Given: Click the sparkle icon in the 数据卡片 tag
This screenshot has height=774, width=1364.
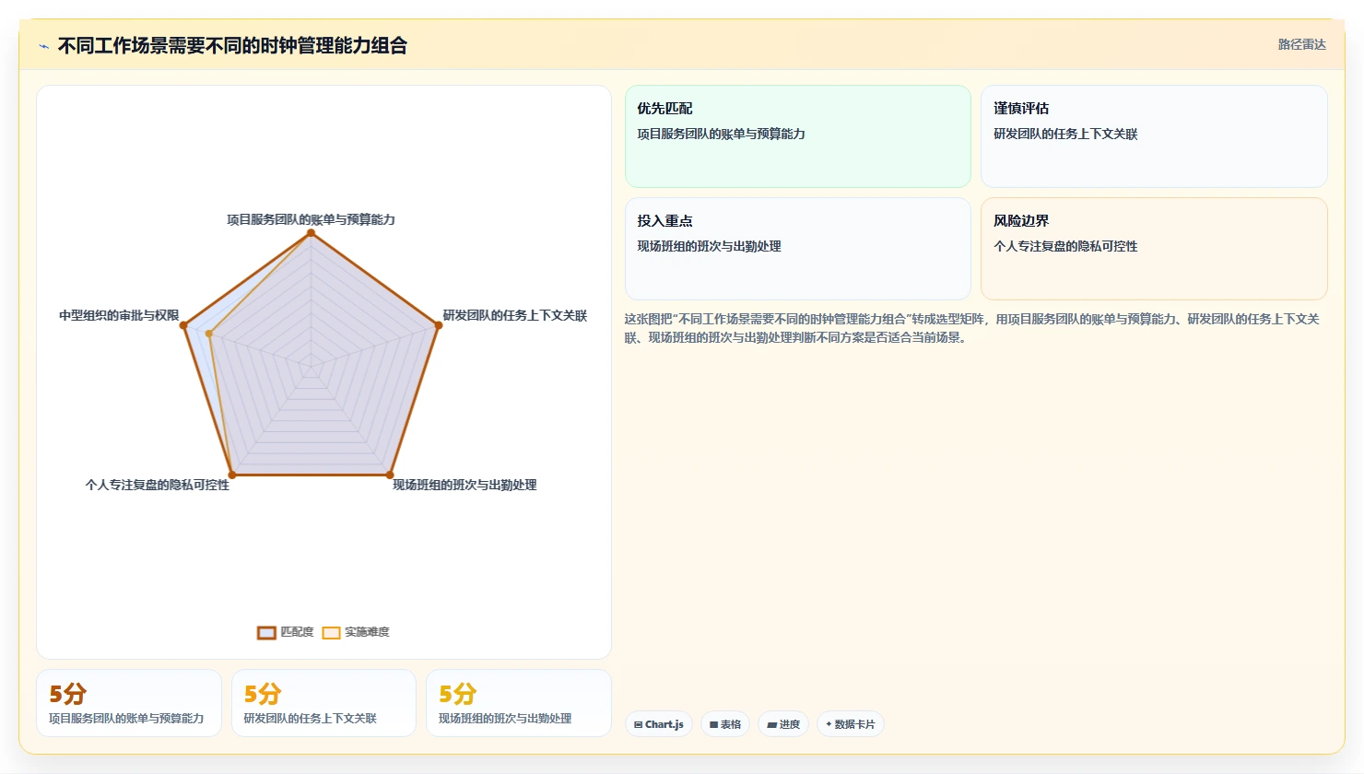Looking at the screenshot, I should [x=829, y=724].
